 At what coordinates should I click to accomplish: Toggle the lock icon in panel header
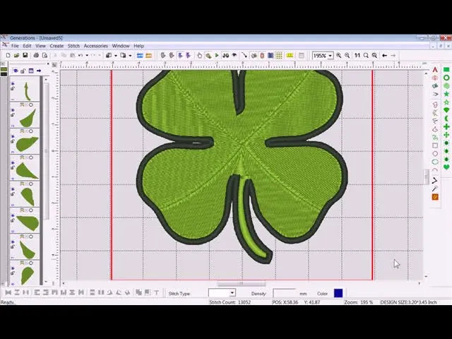tap(23, 71)
